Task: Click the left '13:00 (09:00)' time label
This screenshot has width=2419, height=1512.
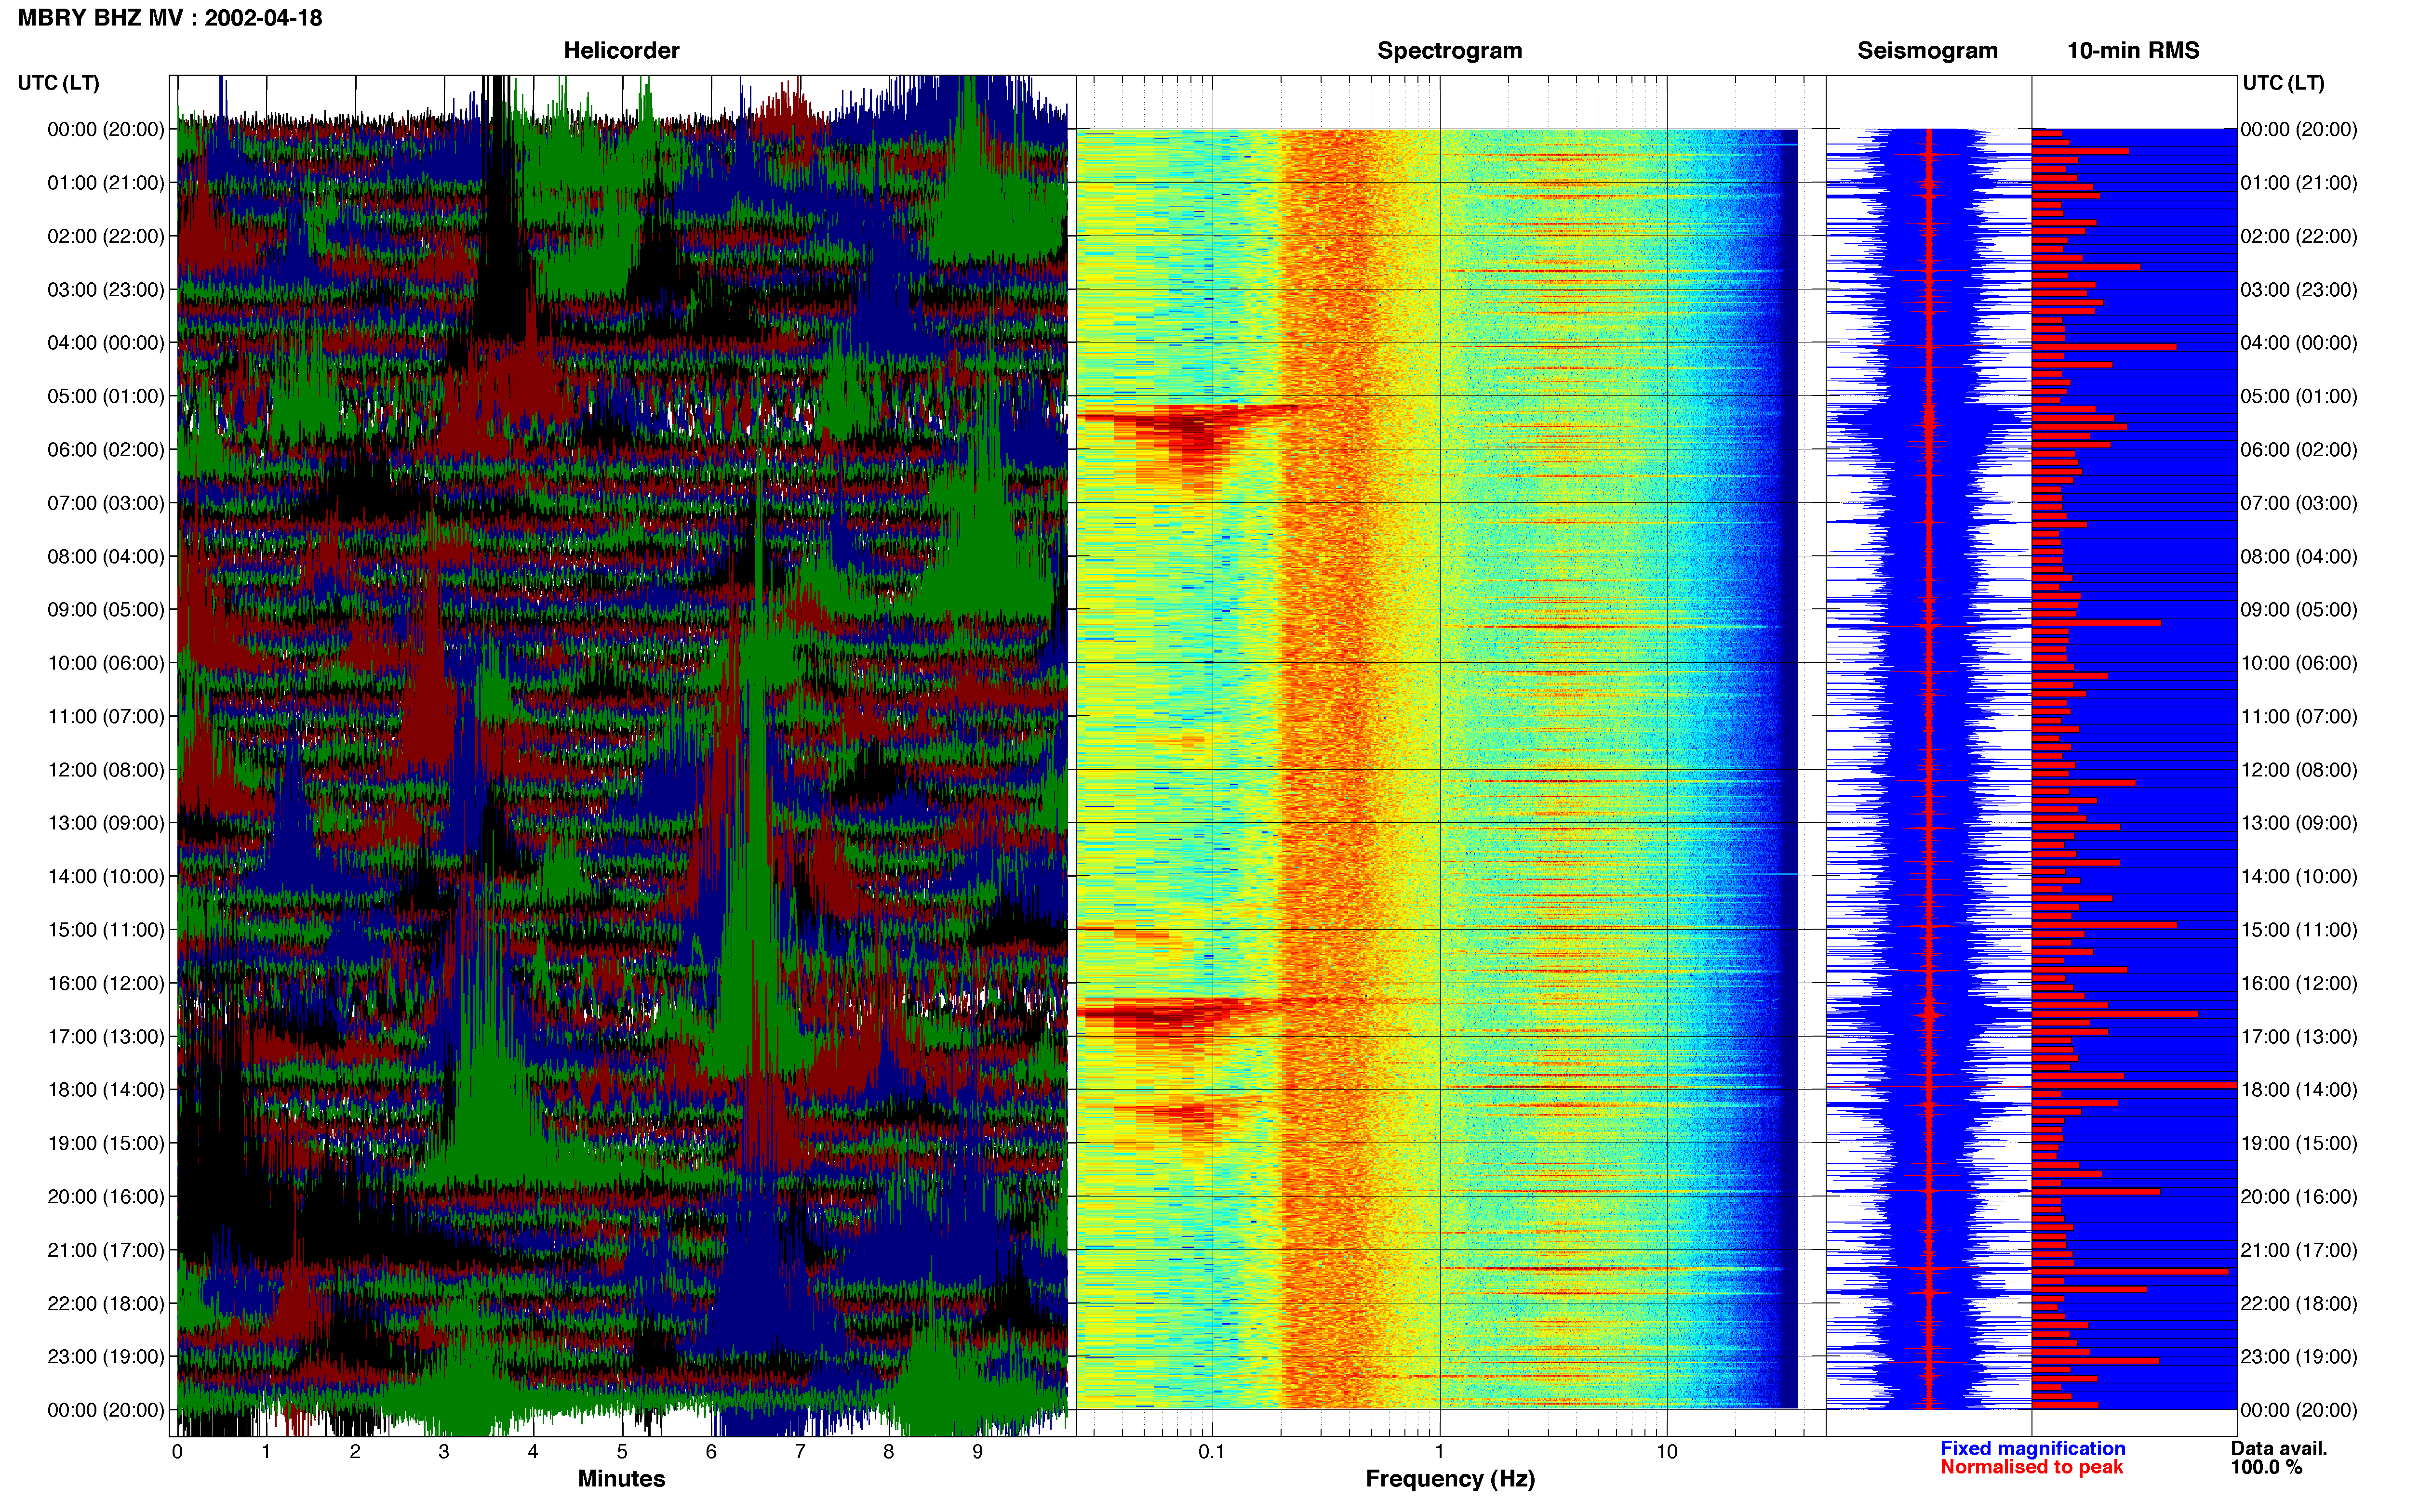Action: tap(106, 823)
